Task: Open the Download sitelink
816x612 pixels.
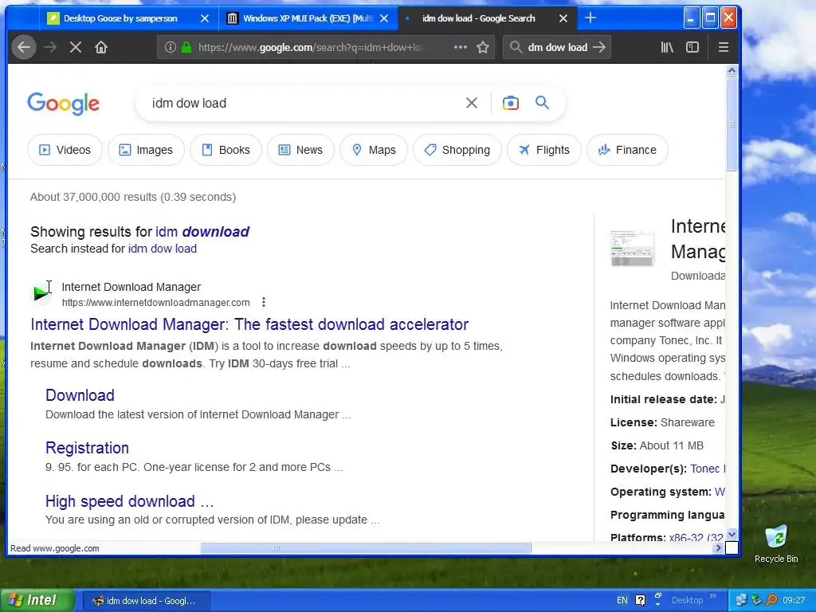Action: (80, 395)
